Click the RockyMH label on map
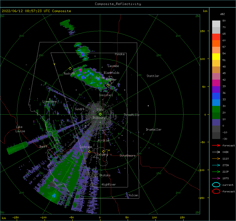This screenshot has width=236, height=221. coord(69,74)
